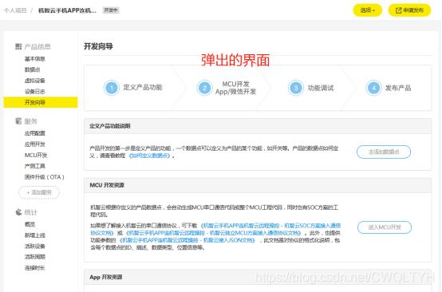Click the 统计 pie chart icon
442x292 pixels.
[x=18, y=212]
